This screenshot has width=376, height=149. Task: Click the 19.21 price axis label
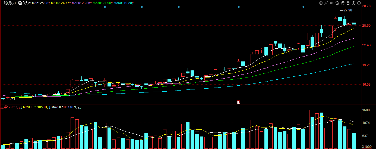click(x=366, y=65)
